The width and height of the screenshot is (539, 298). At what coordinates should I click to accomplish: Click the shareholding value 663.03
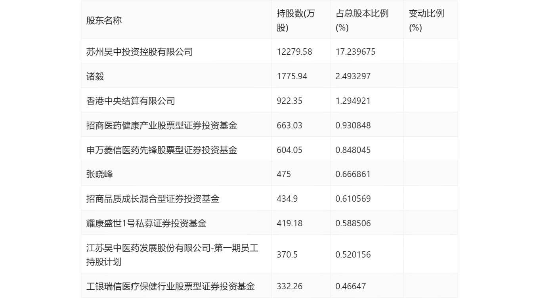(x=290, y=125)
